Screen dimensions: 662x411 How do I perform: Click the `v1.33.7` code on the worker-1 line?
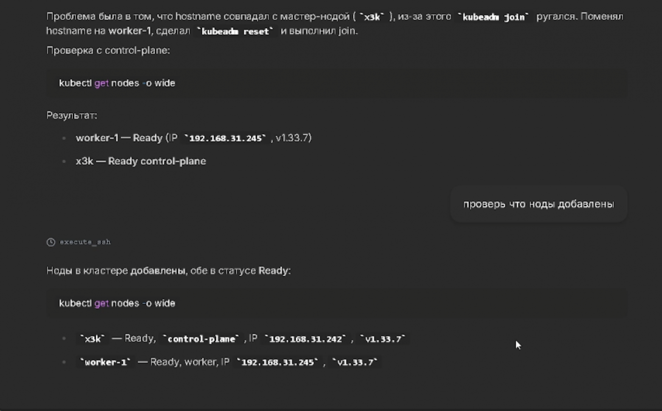354,363
